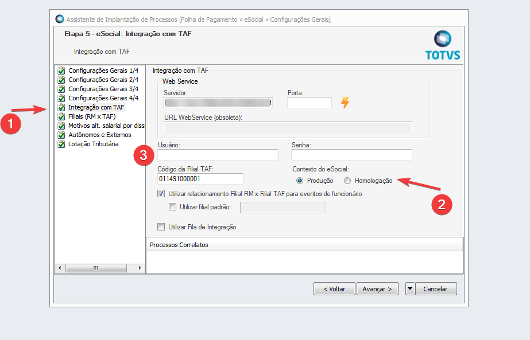Open Configurações Gerais 1/4 step

103,71
